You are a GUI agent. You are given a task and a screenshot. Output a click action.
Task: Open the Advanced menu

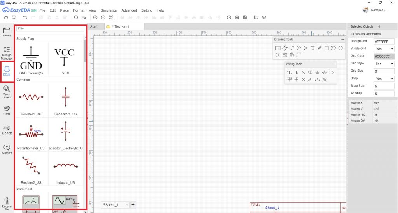[129, 10]
